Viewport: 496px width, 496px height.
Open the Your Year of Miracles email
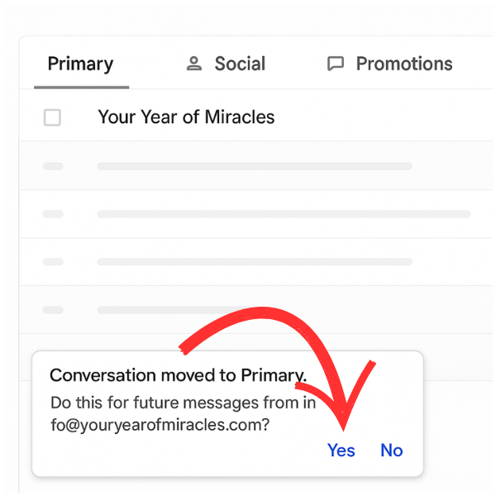(x=186, y=117)
